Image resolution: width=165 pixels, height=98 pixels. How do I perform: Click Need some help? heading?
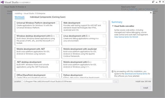click(129, 7)
